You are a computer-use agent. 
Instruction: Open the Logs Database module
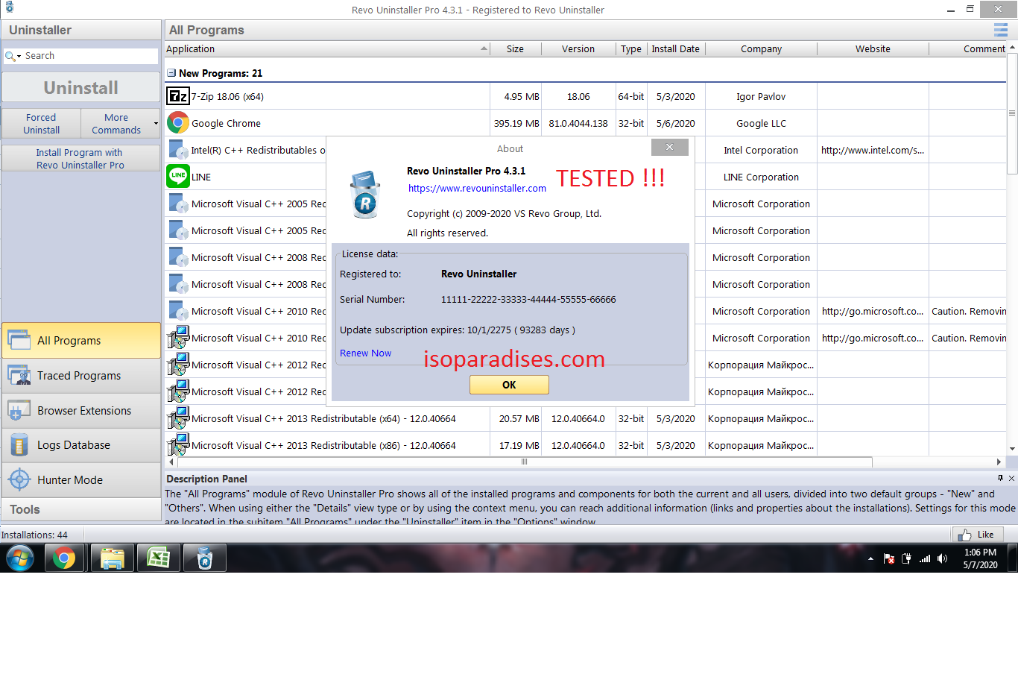coord(81,445)
